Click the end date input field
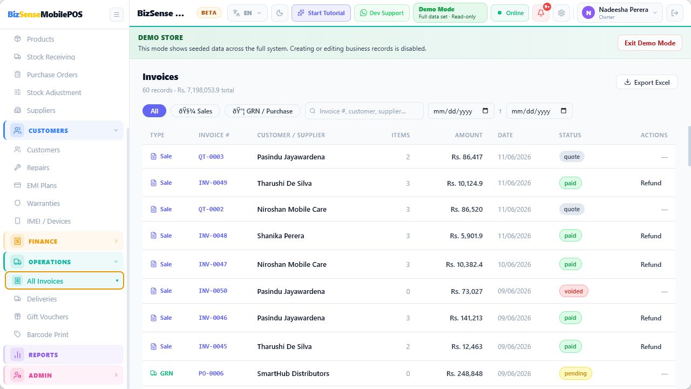The image size is (691, 389). tap(539, 111)
